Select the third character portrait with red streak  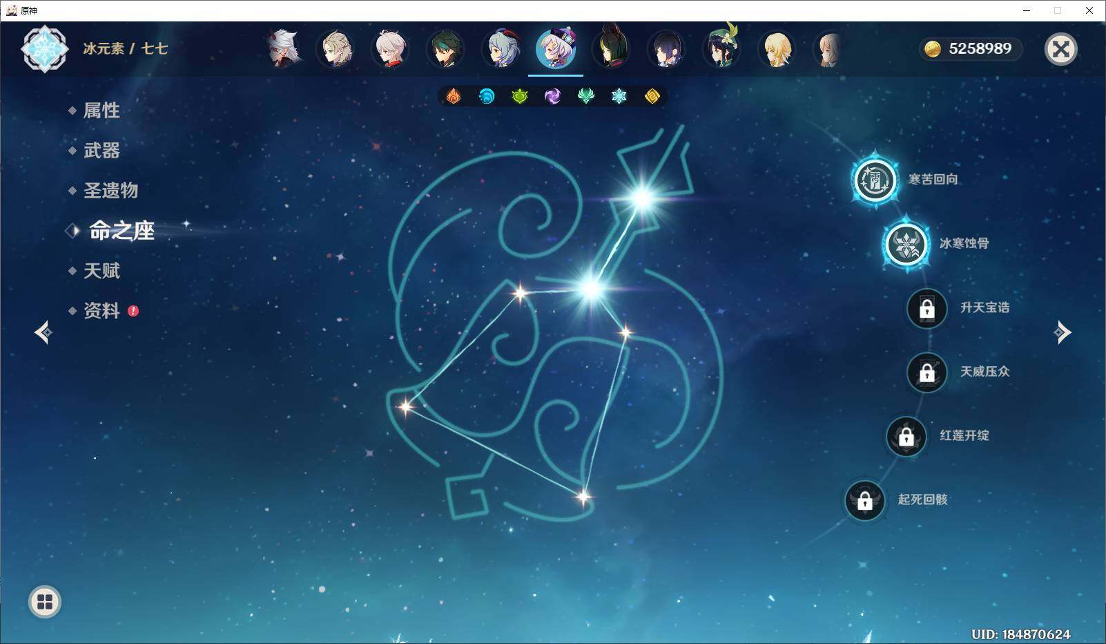pyautogui.click(x=391, y=48)
